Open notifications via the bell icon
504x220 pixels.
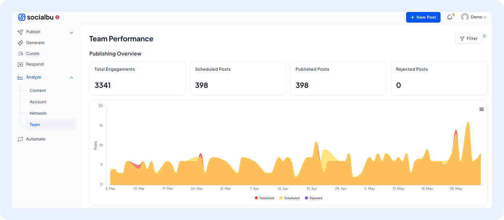click(450, 17)
